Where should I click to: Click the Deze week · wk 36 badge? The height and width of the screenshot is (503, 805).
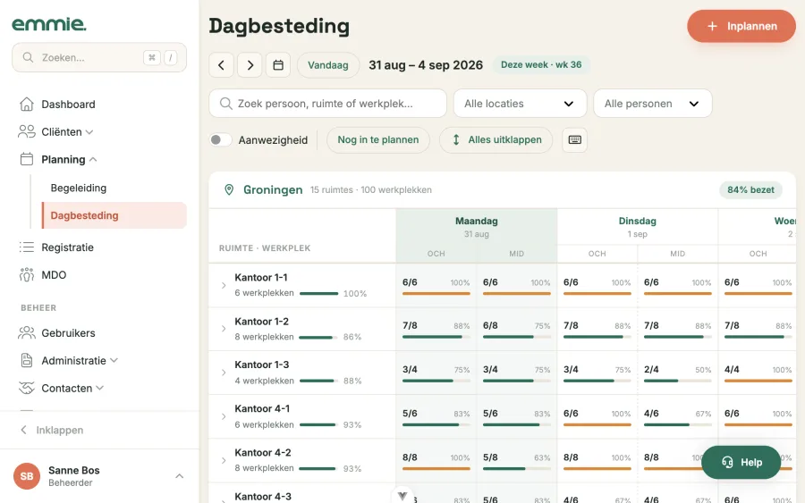(x=541, y=64)
